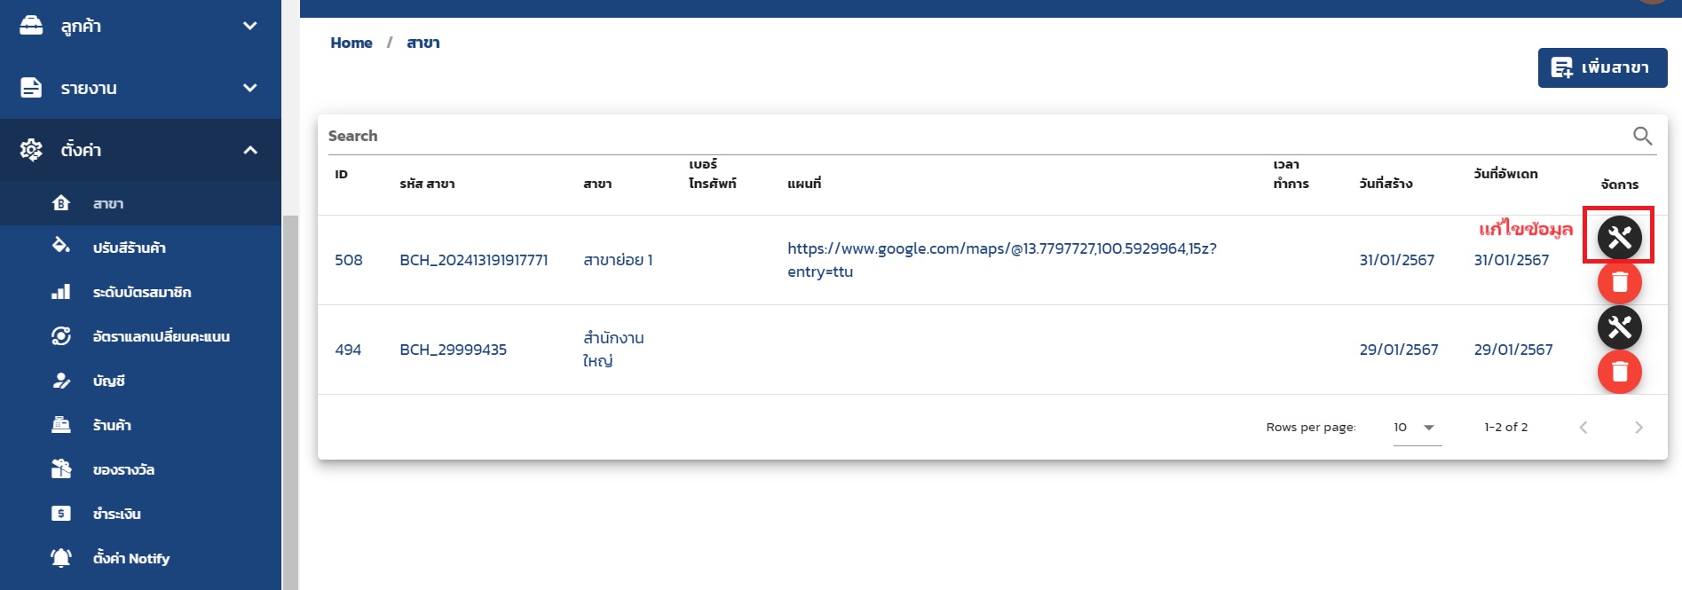
Task: Delete branch 508 using red trash button
Action: click(x=1619, y=282)
